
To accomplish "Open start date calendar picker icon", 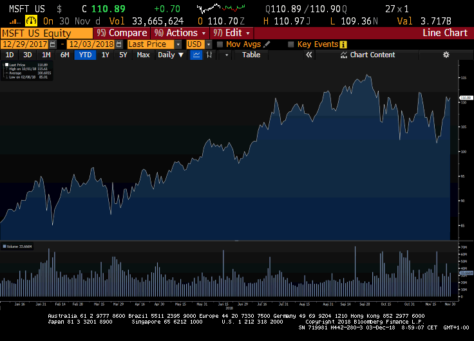I will tap(53, 44).
